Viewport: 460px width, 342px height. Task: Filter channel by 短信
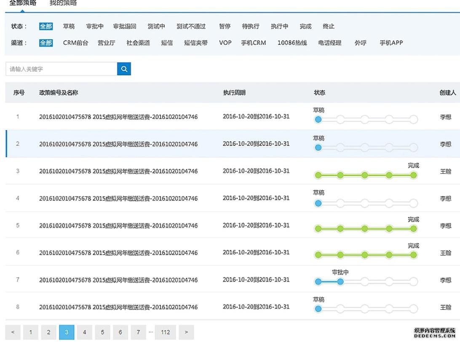[x=167, y=43]
